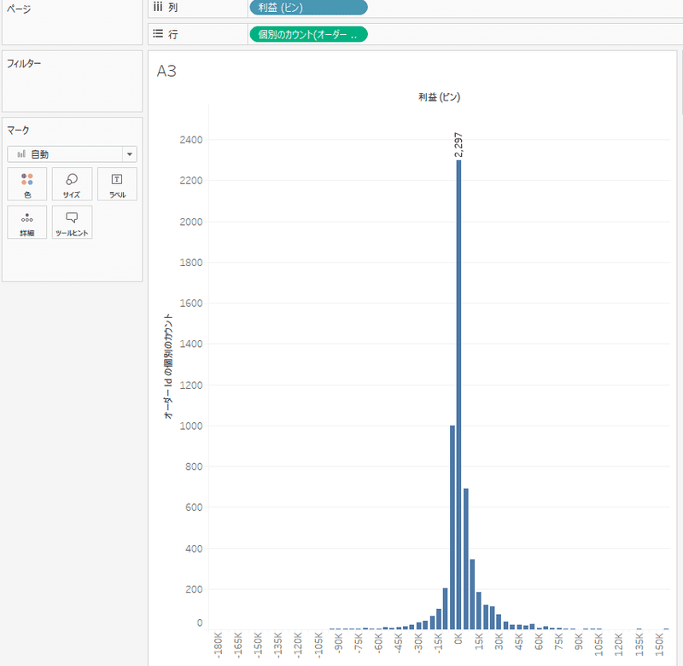Open the ツールヒント (Tooltip) marks card
683x666 pixels.
[x=72, y=223]
